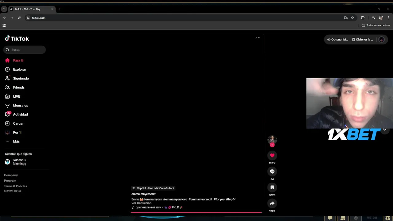The height and width of the screenshot is (221, 393).
Task: Open the Chrome profile avatar
Action: click(381, 18)
